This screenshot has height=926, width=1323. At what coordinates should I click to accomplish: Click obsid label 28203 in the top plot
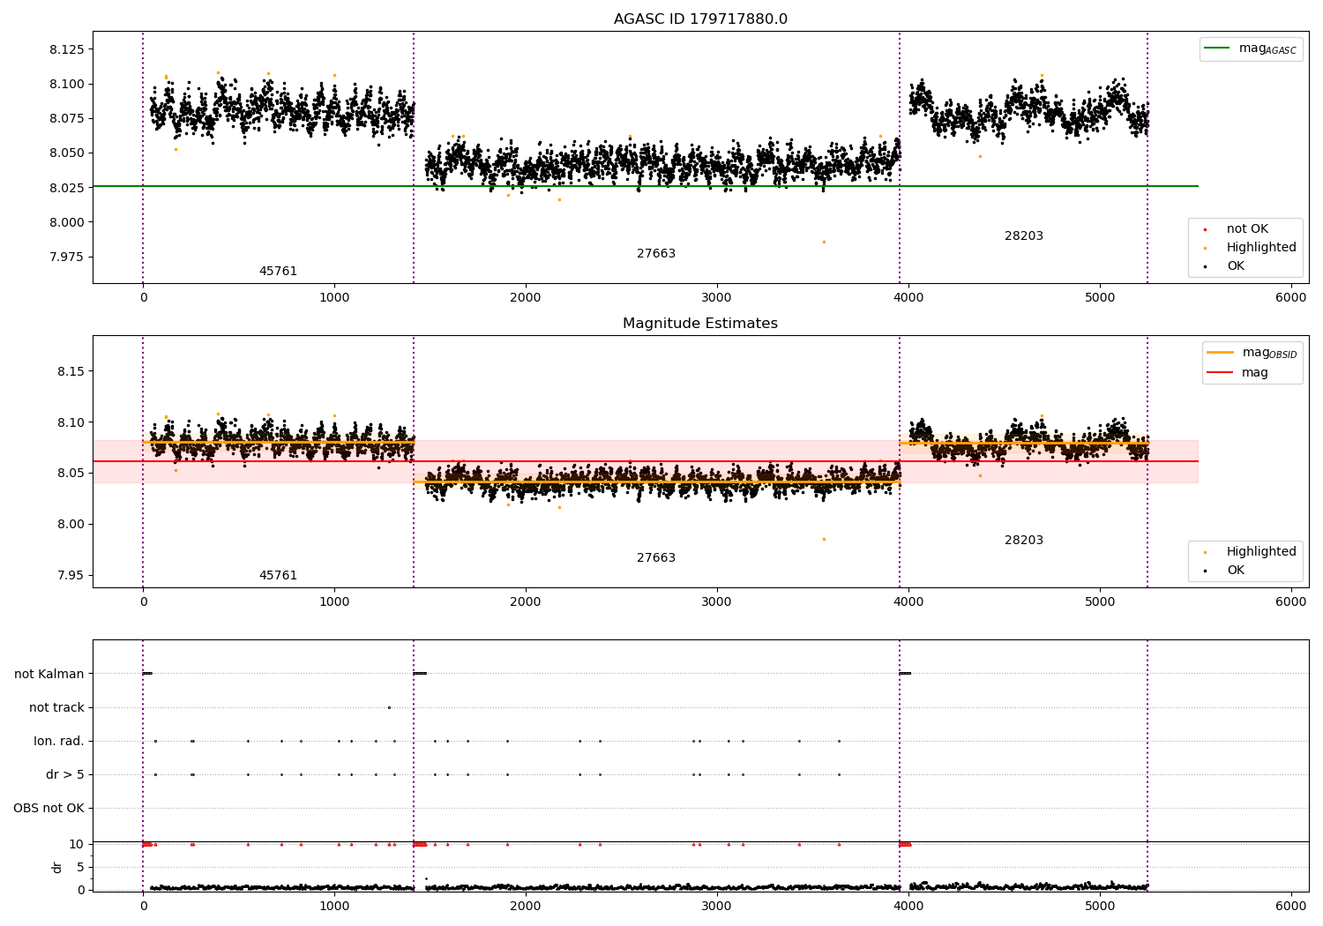pos(1024,236)
